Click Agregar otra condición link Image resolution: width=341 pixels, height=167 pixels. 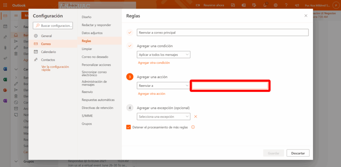pyautogui.click(x=154, y=63)
